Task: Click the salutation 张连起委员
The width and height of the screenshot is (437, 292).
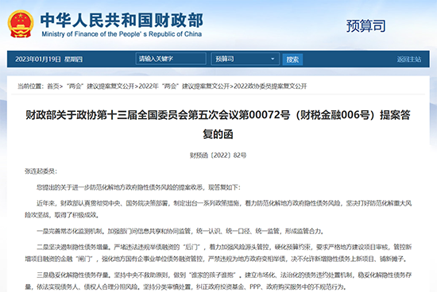Action: pyautogui.click(x=41, y=171)
